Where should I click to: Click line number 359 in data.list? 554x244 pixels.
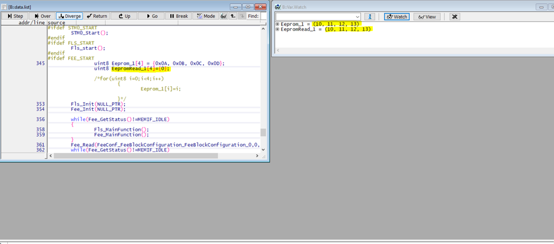pos(40,135)
